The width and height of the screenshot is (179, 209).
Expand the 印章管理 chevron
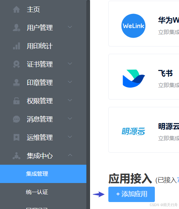click(70, 82)
